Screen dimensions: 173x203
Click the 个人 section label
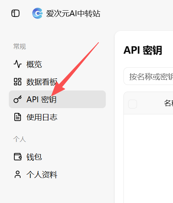19,139
